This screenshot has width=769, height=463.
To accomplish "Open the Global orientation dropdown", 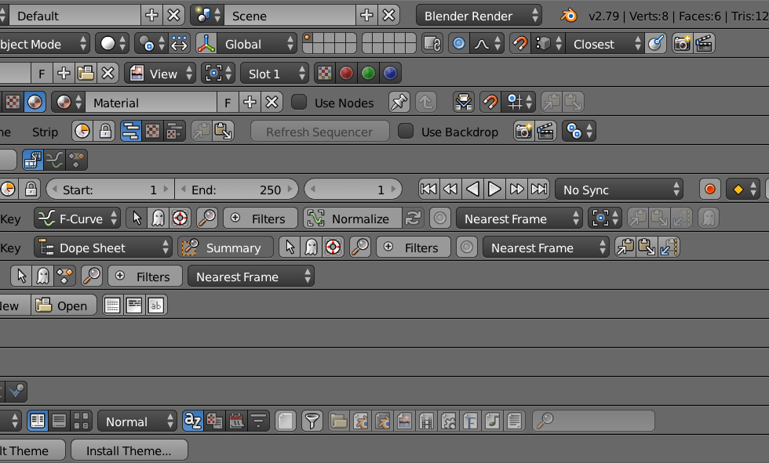I will coord(246,44).
